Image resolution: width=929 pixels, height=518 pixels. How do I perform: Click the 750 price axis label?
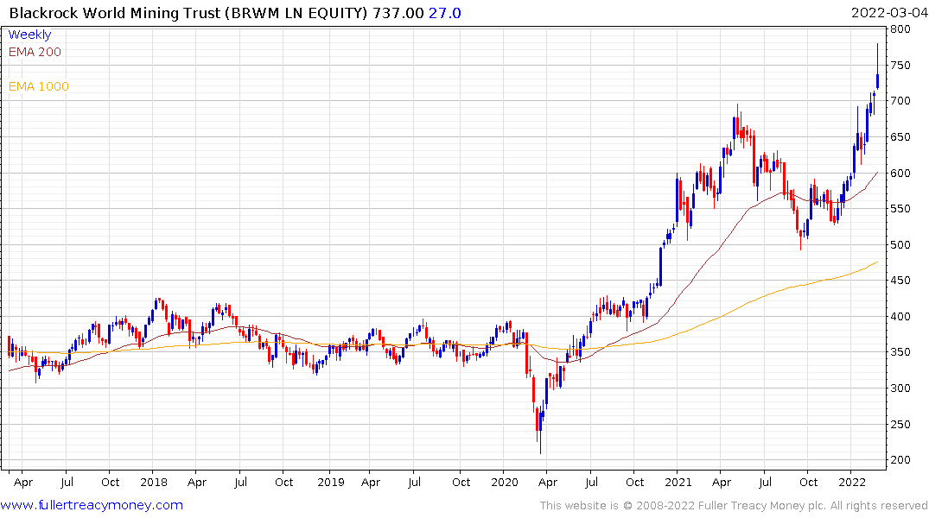pyautogui.click(x=900, y=65)
